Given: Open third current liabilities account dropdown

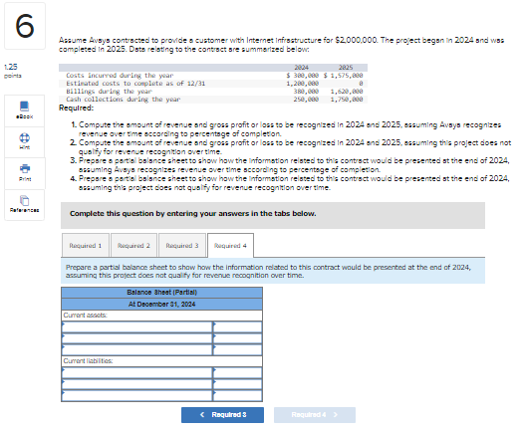Looking at the screenshot, I should pyautogui.click(x=136, y=395).
